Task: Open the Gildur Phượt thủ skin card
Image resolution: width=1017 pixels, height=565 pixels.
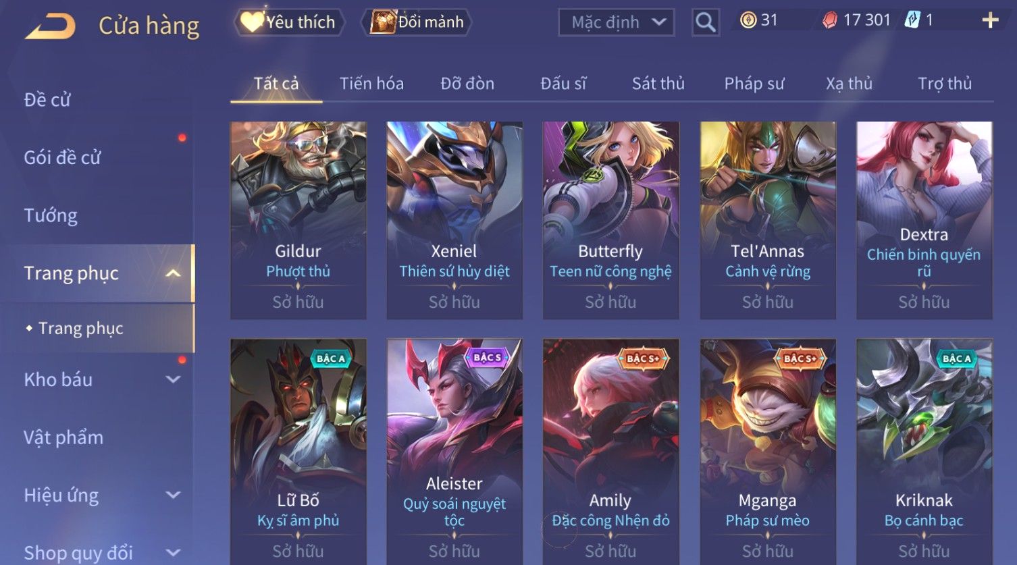Action: pos(298,220)
